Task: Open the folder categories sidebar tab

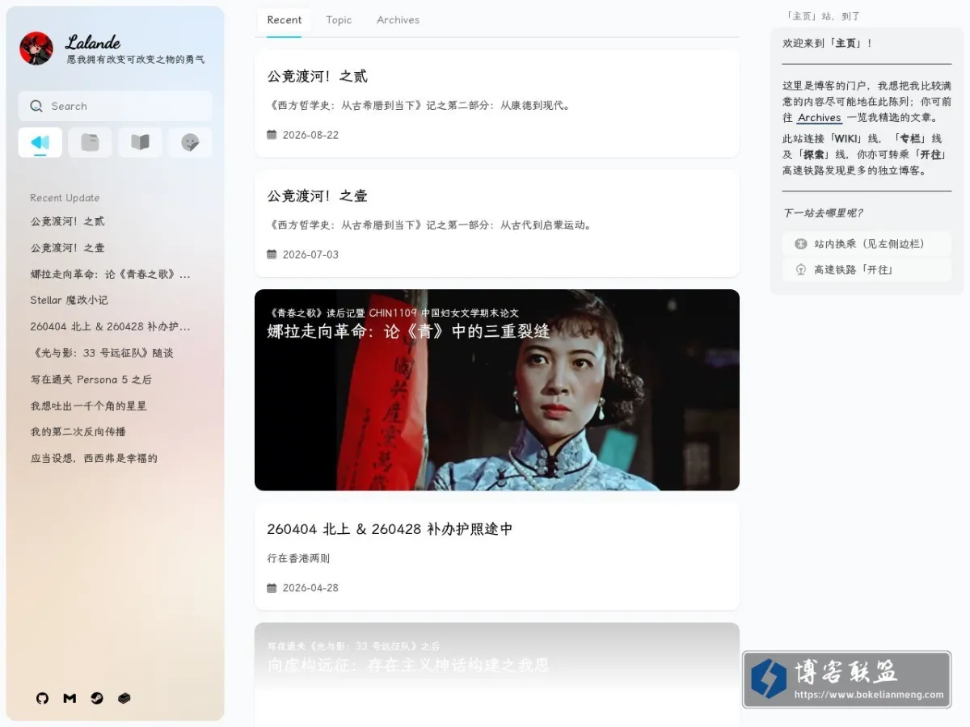Action: point(91,143)
